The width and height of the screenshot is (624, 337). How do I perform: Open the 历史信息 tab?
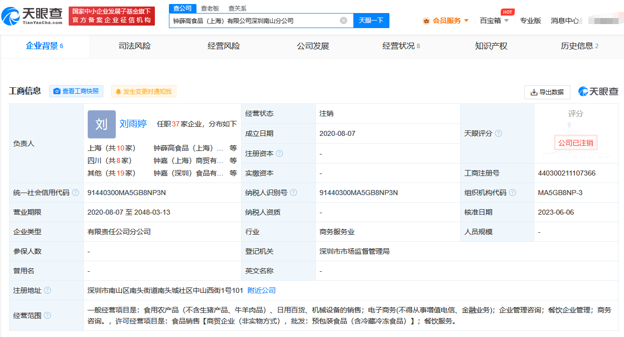579,46
